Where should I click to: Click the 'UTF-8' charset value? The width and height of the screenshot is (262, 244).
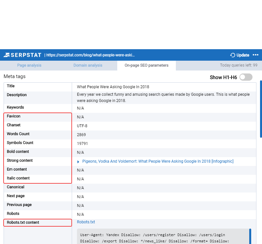[82, 126]
